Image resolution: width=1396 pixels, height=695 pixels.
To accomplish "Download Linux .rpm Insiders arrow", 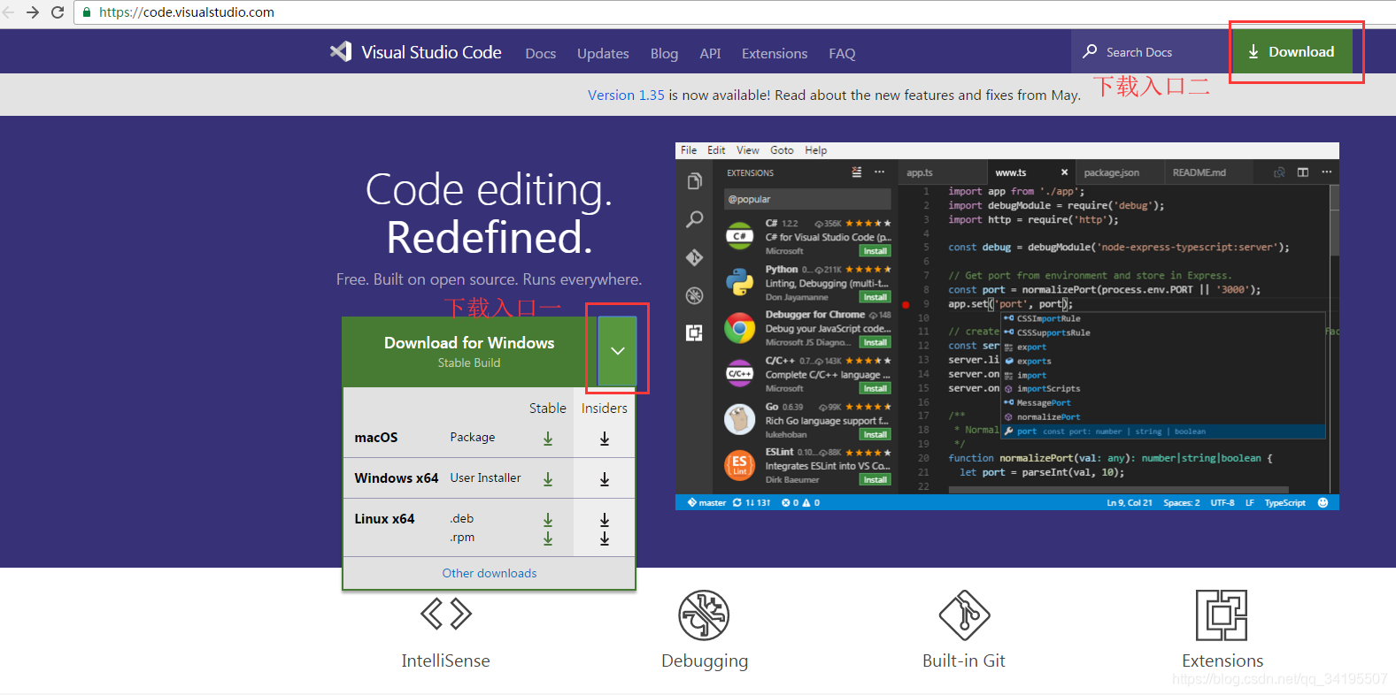I will click(x=605, y=538).
